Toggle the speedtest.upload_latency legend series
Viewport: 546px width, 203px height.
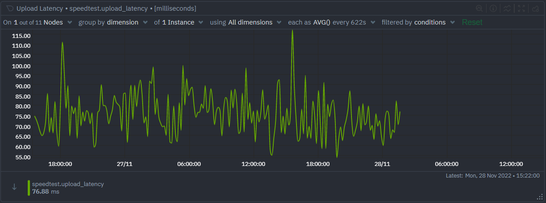(68, 184)
